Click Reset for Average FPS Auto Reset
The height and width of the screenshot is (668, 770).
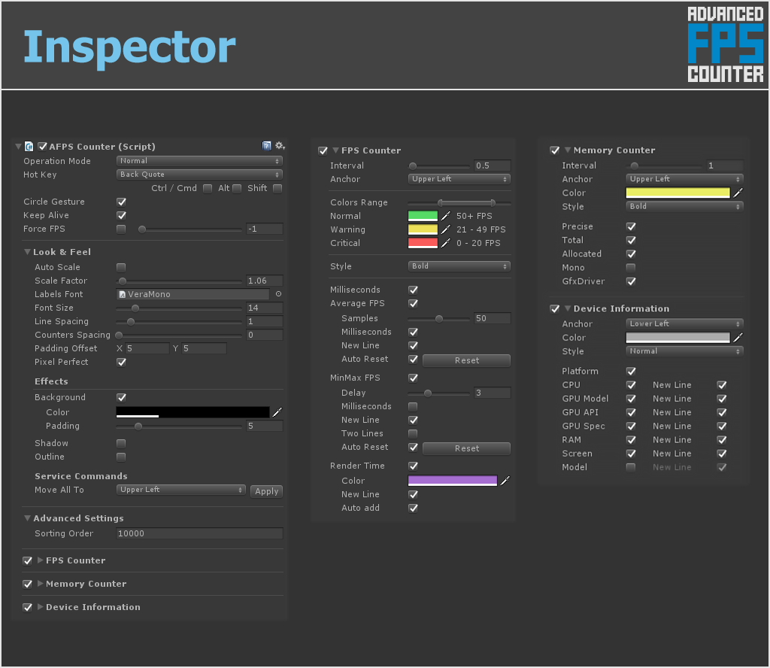pos(466,360)
